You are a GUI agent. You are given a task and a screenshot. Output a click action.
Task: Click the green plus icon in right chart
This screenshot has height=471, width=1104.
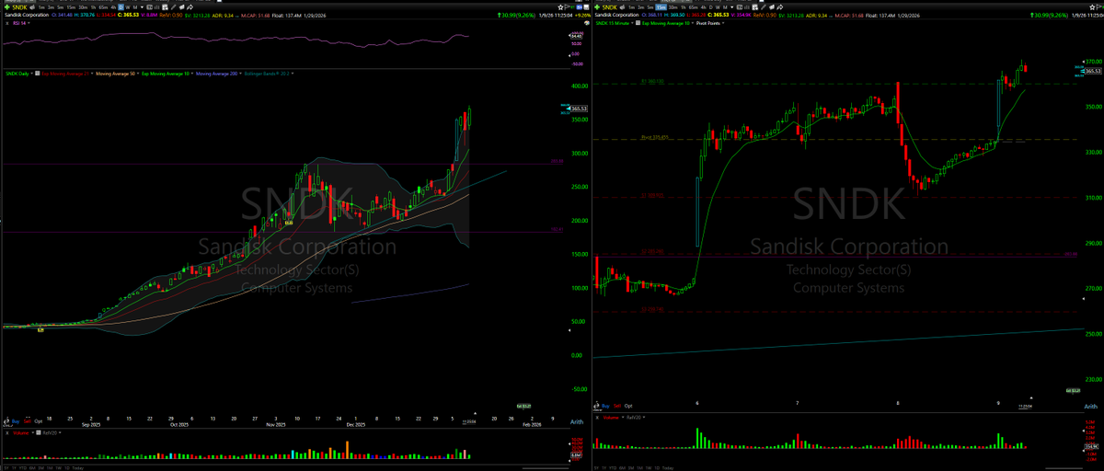[597, 7]
